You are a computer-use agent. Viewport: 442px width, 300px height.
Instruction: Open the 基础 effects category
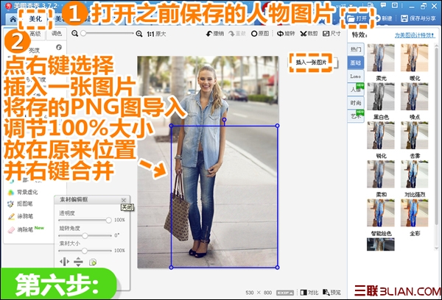pyautogui.click(x=356, y=63)
